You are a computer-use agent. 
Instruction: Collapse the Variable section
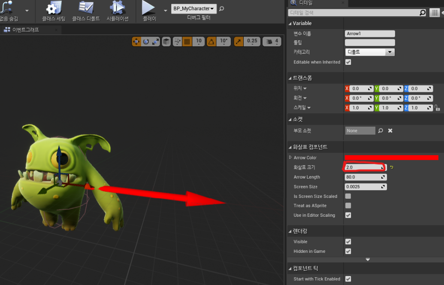pos(290,24)
